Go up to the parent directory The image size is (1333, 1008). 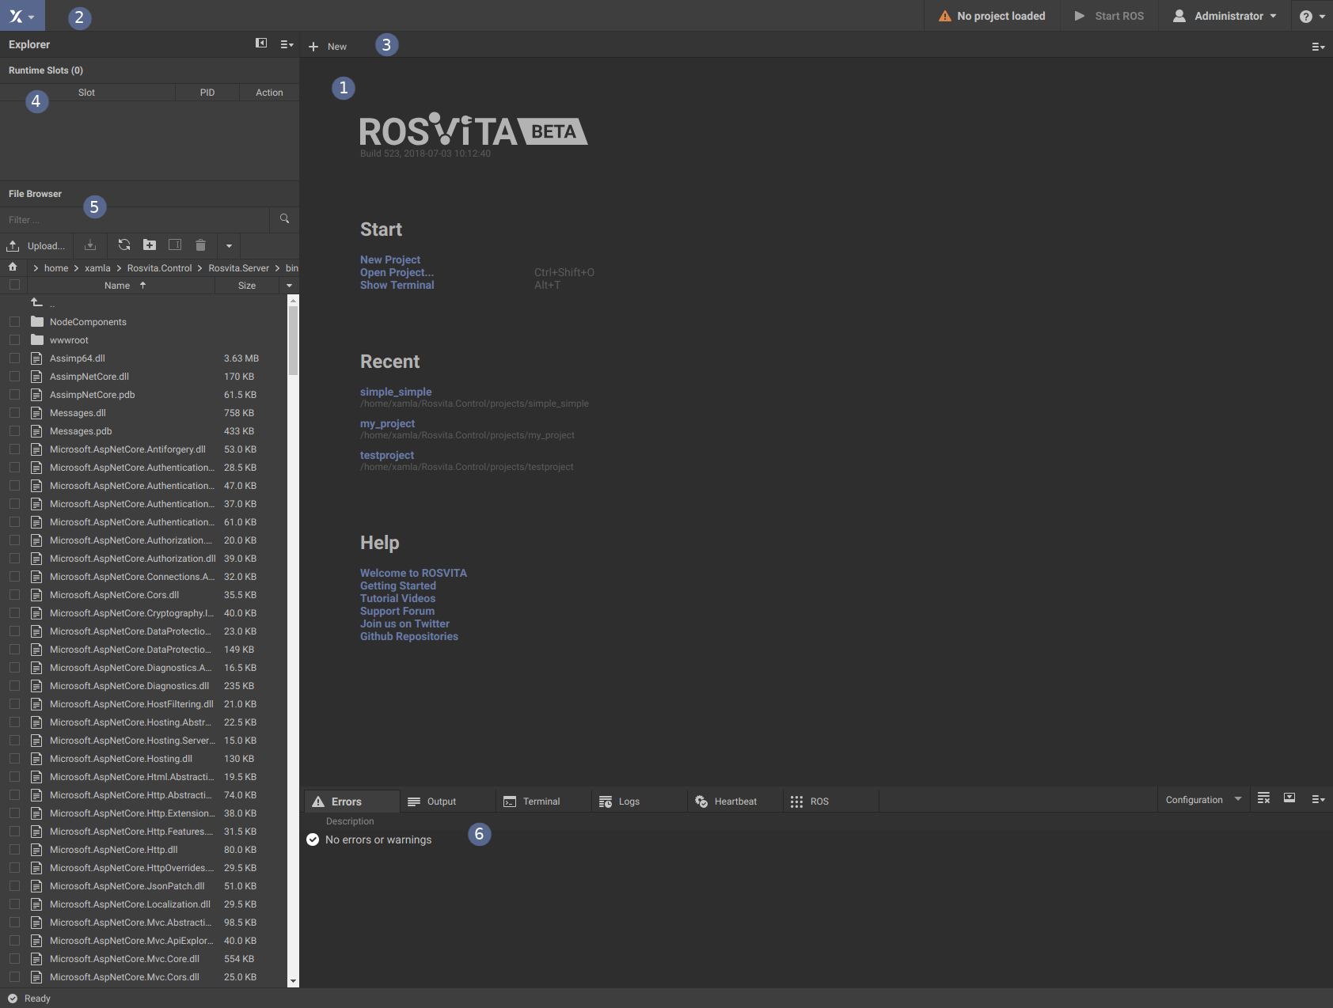pyautogui.click(x=36, y=303)
